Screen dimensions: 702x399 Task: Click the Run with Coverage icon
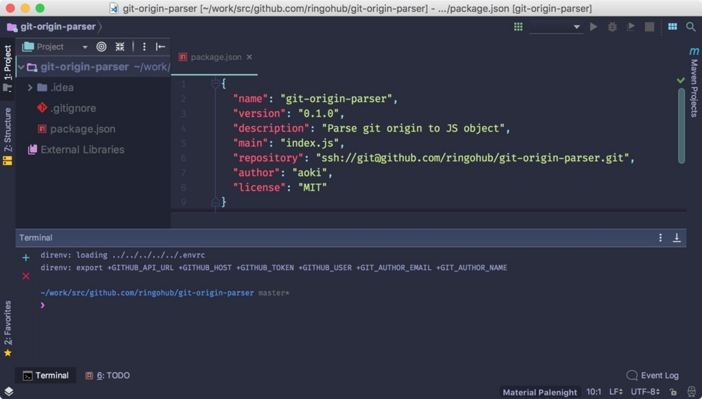point(631,27)
